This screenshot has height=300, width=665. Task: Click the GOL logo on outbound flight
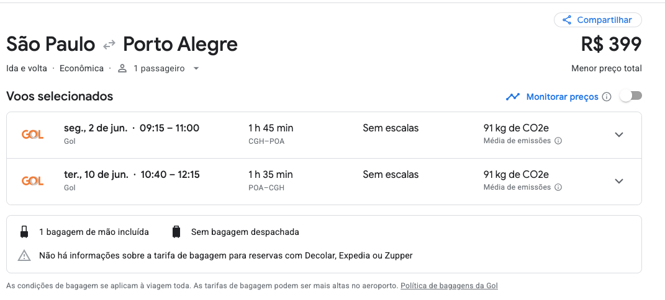[33, 135]
